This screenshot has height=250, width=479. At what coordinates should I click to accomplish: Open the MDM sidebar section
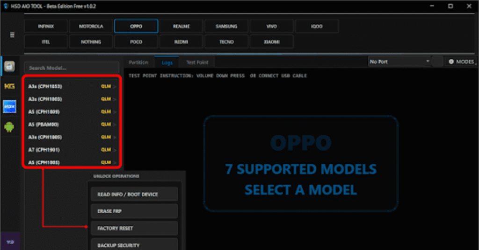(x=9, y=107)
